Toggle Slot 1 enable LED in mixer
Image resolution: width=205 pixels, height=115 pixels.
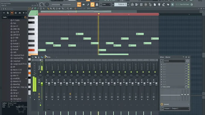[x=189, y=64]
